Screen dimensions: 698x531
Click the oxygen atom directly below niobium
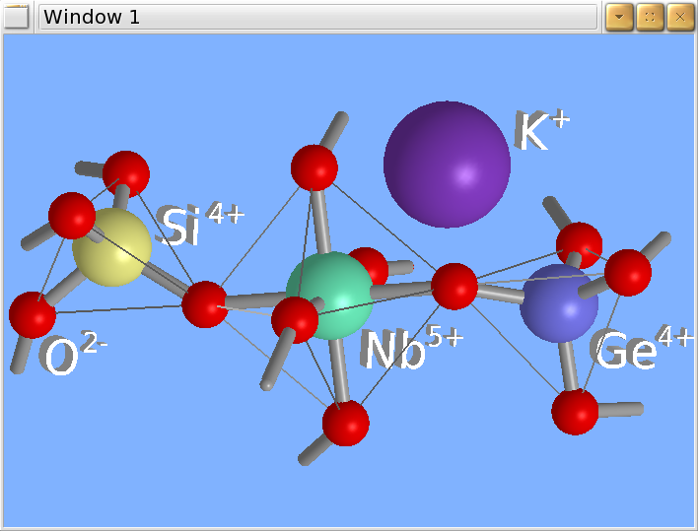point(345,423)
